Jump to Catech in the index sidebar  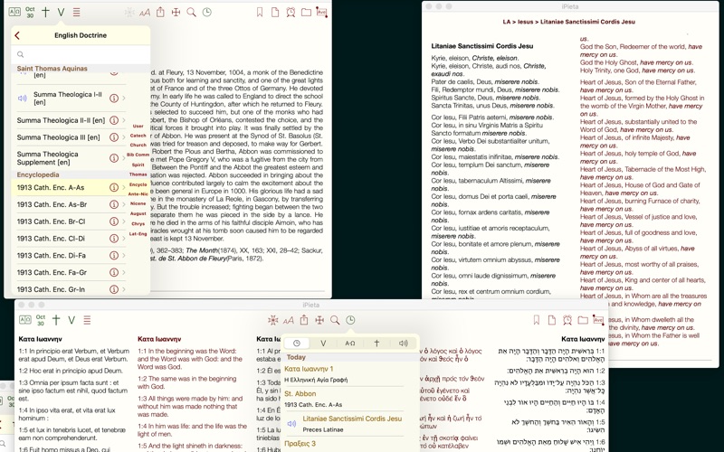(x=138, y=136)
